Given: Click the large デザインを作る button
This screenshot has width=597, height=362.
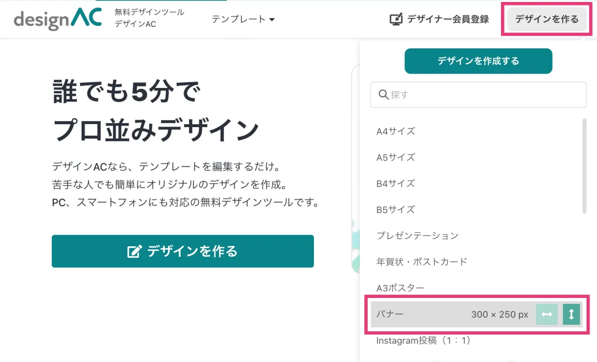Looking at the screenshot, I should coord(183,251).
